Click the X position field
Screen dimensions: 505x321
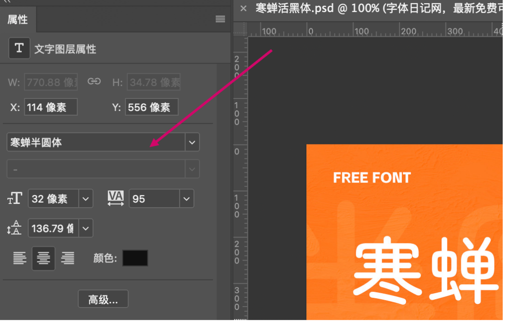[51, 107]
